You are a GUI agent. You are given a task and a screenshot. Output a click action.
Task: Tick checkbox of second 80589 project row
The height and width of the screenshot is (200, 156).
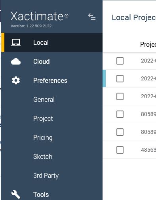tap(120, 132)
